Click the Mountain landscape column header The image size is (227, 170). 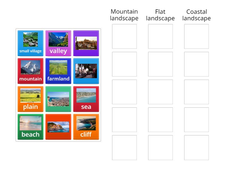coord(124,15)
